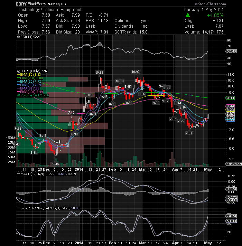The image size is (242, 246).
Task: Select the Ask Size value 16
Action: (x=77, y=21)
